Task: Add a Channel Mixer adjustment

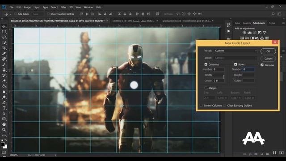Action: pyautogui.click(x=262, y=38)
